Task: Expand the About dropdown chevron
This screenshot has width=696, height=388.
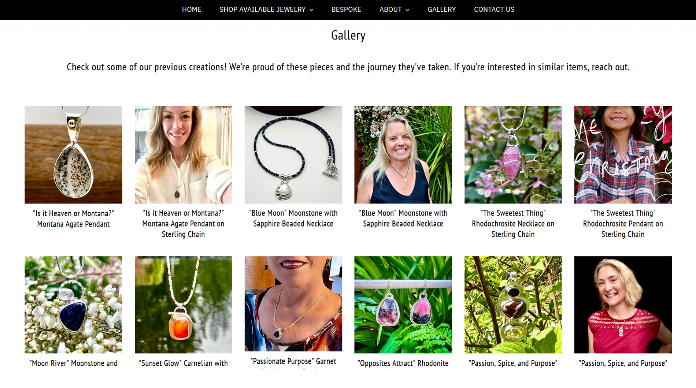Action: point(407,10)
